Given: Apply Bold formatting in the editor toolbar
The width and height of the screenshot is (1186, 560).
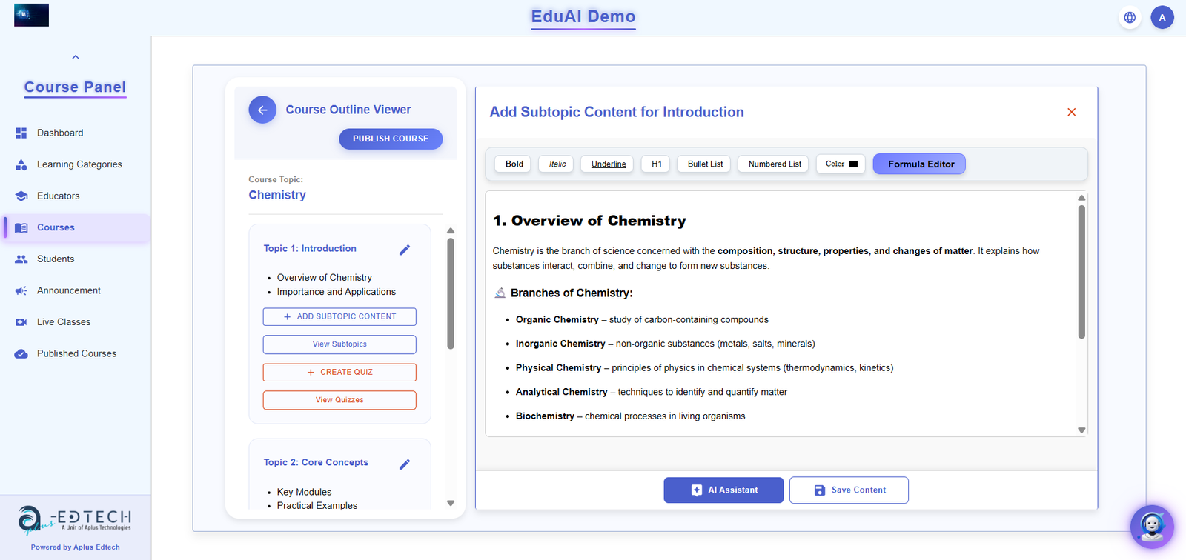Looking at the screenshot, I should [512, 164].
